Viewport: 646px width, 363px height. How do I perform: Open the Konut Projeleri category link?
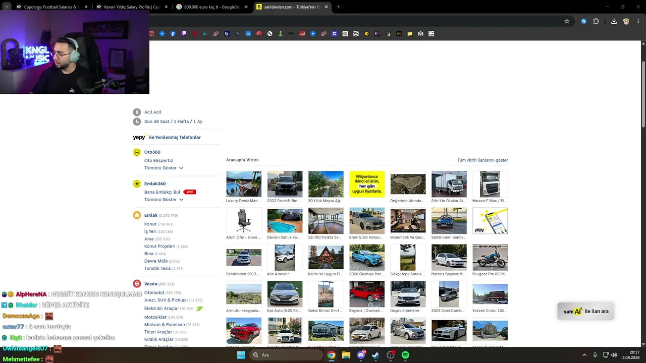coord(159,247)
